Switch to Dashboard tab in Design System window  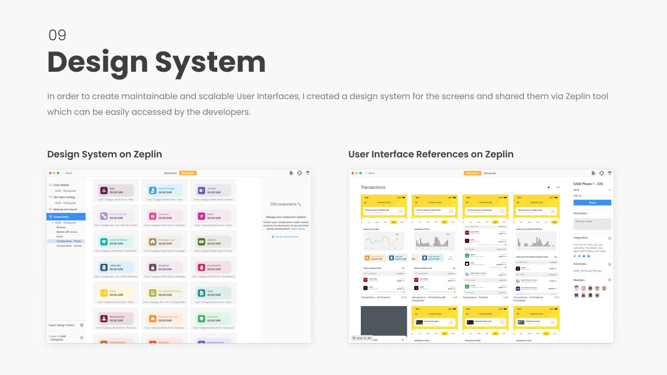pyautogui.click(x=170, y=173)
